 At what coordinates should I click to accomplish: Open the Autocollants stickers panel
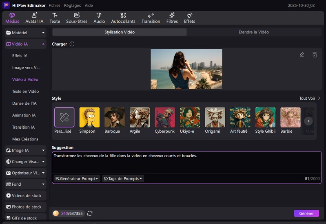[x=123, y=18]
